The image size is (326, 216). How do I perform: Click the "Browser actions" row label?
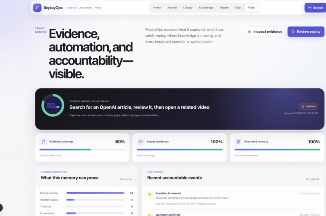pos(49,193)
